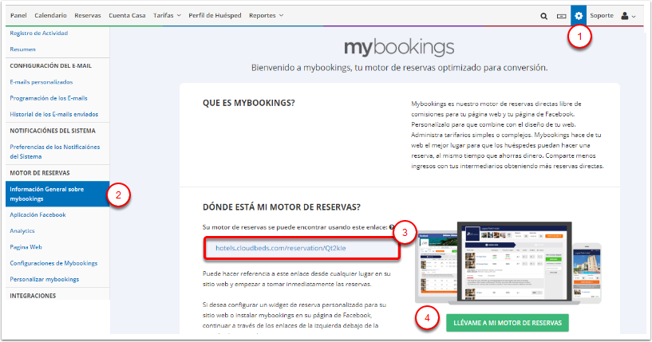Click the Integraciones section header
Viewport: 652px width, 342px height.
[33, 296]
